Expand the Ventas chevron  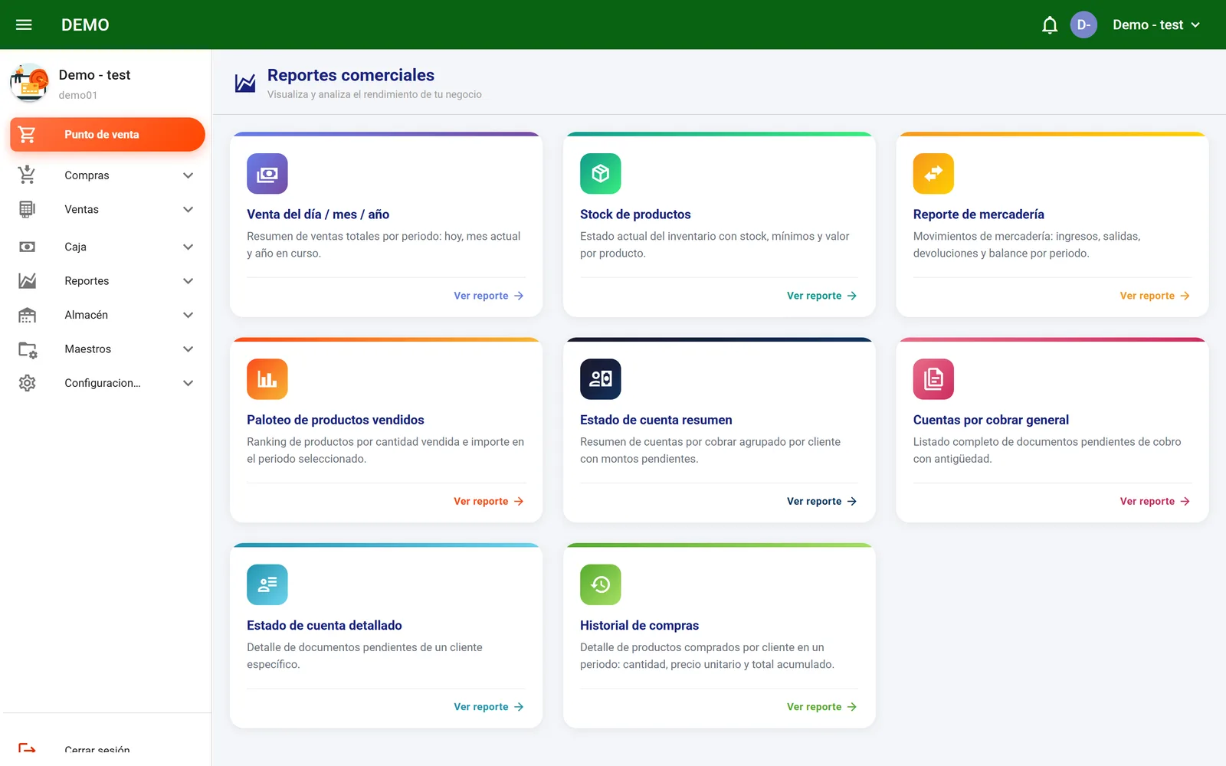click(188, 209)
